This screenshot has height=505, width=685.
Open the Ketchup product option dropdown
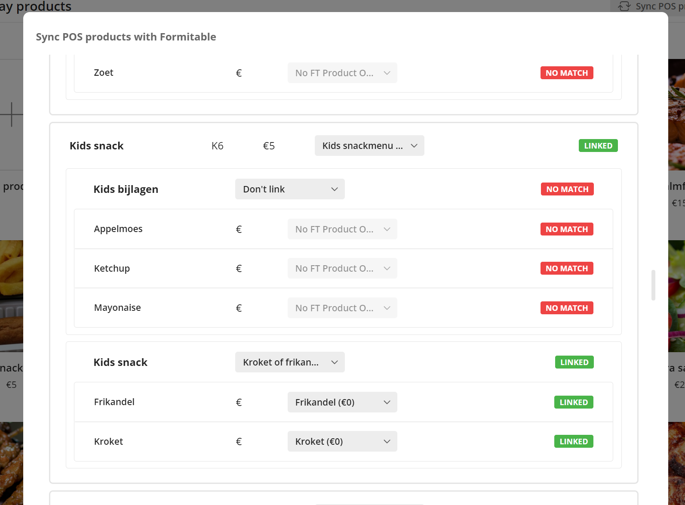(x=342, y=268)
